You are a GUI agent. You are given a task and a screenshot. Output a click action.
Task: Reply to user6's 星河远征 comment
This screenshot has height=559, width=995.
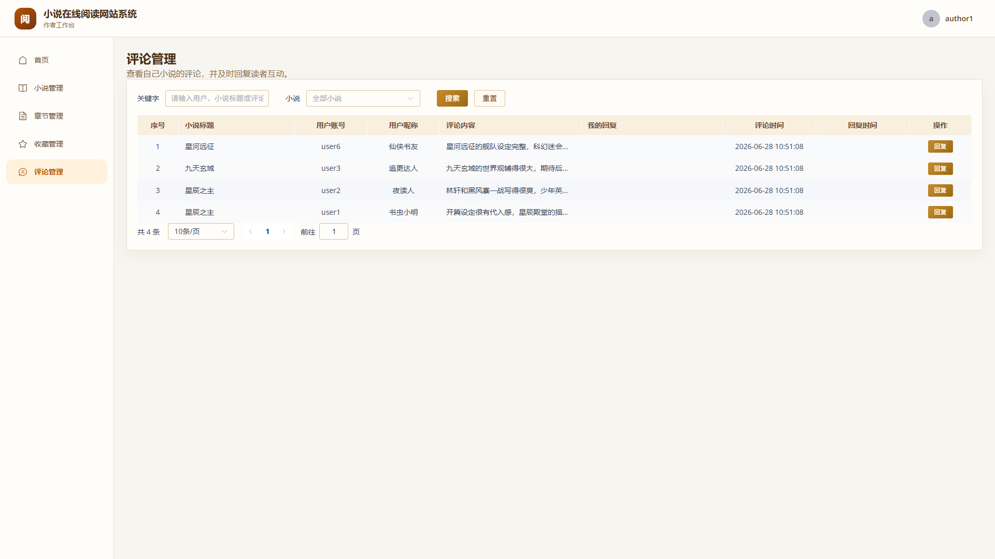pyautogui.click(x=940, y=146)
